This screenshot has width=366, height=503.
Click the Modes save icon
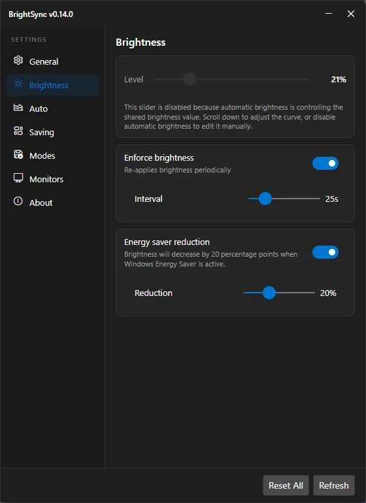[18, 155]
